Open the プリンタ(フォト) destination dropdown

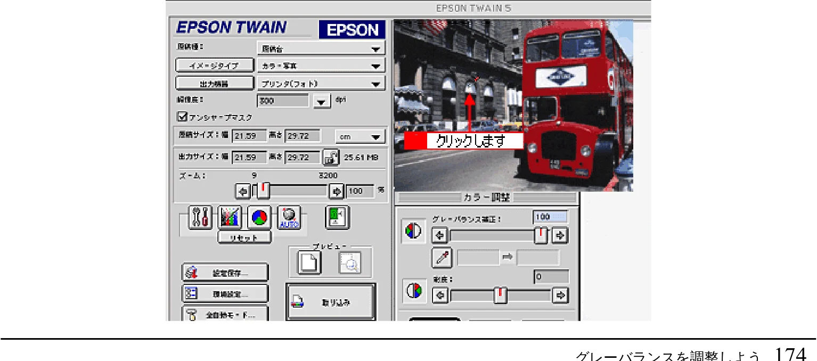pyautogui.click(x=321, y=84)
